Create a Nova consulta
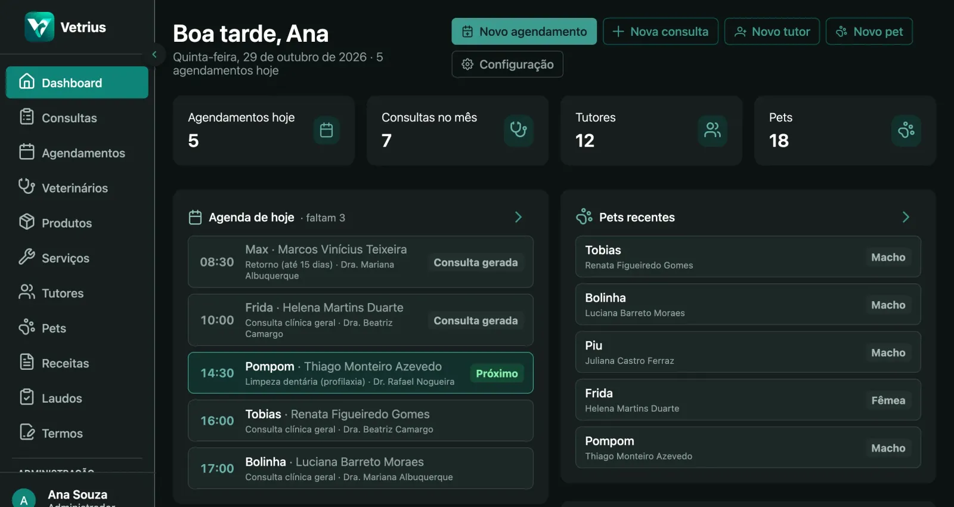Screen dimensions: 954x507 (661, 32)
